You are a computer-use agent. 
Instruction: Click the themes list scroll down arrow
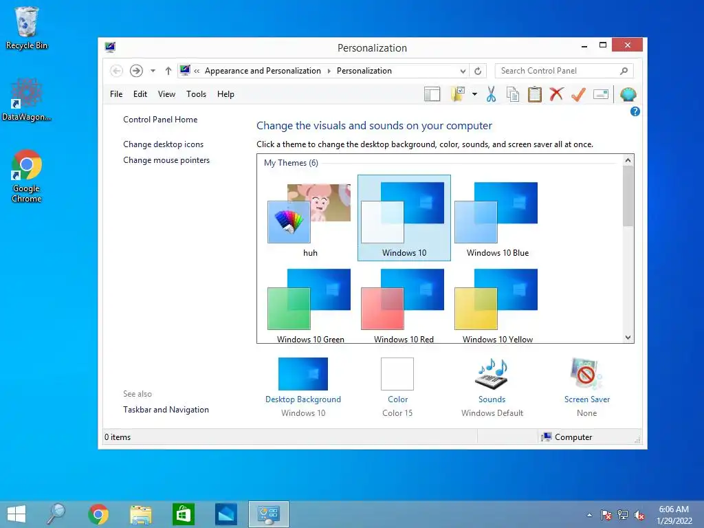628,338
